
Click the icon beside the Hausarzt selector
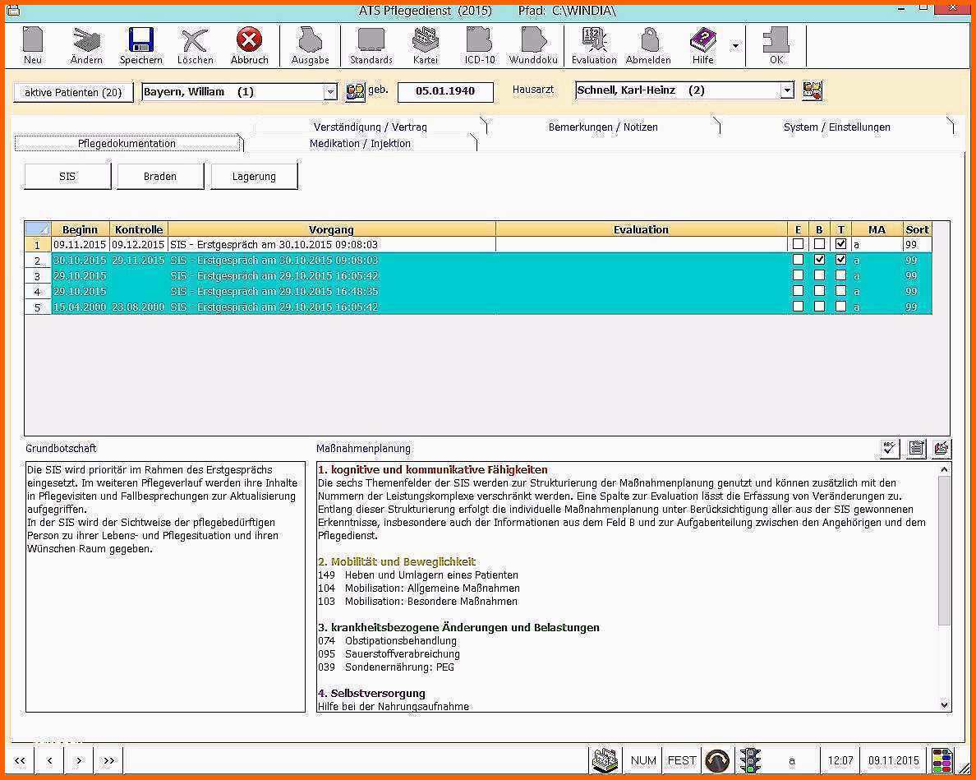pyautogui.click(x=813, y=91)
